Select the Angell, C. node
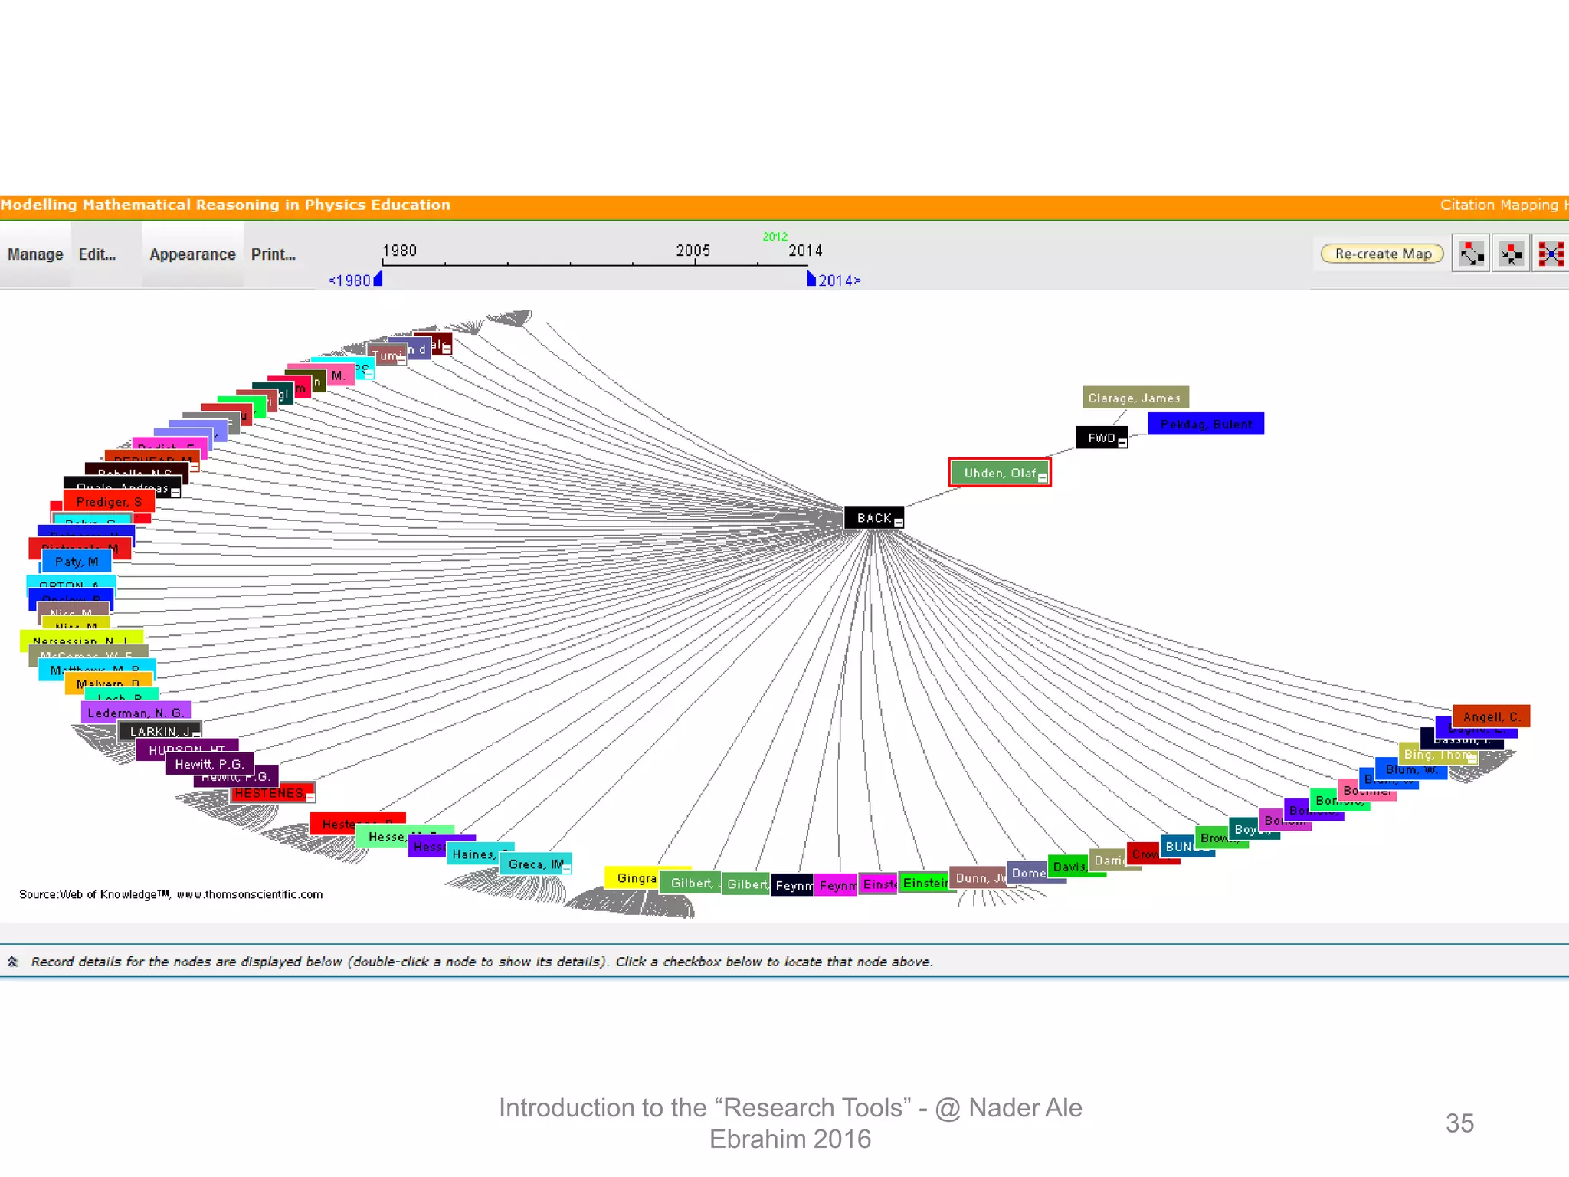This screenshot has height=1177, width=1569. point(1490,716)
